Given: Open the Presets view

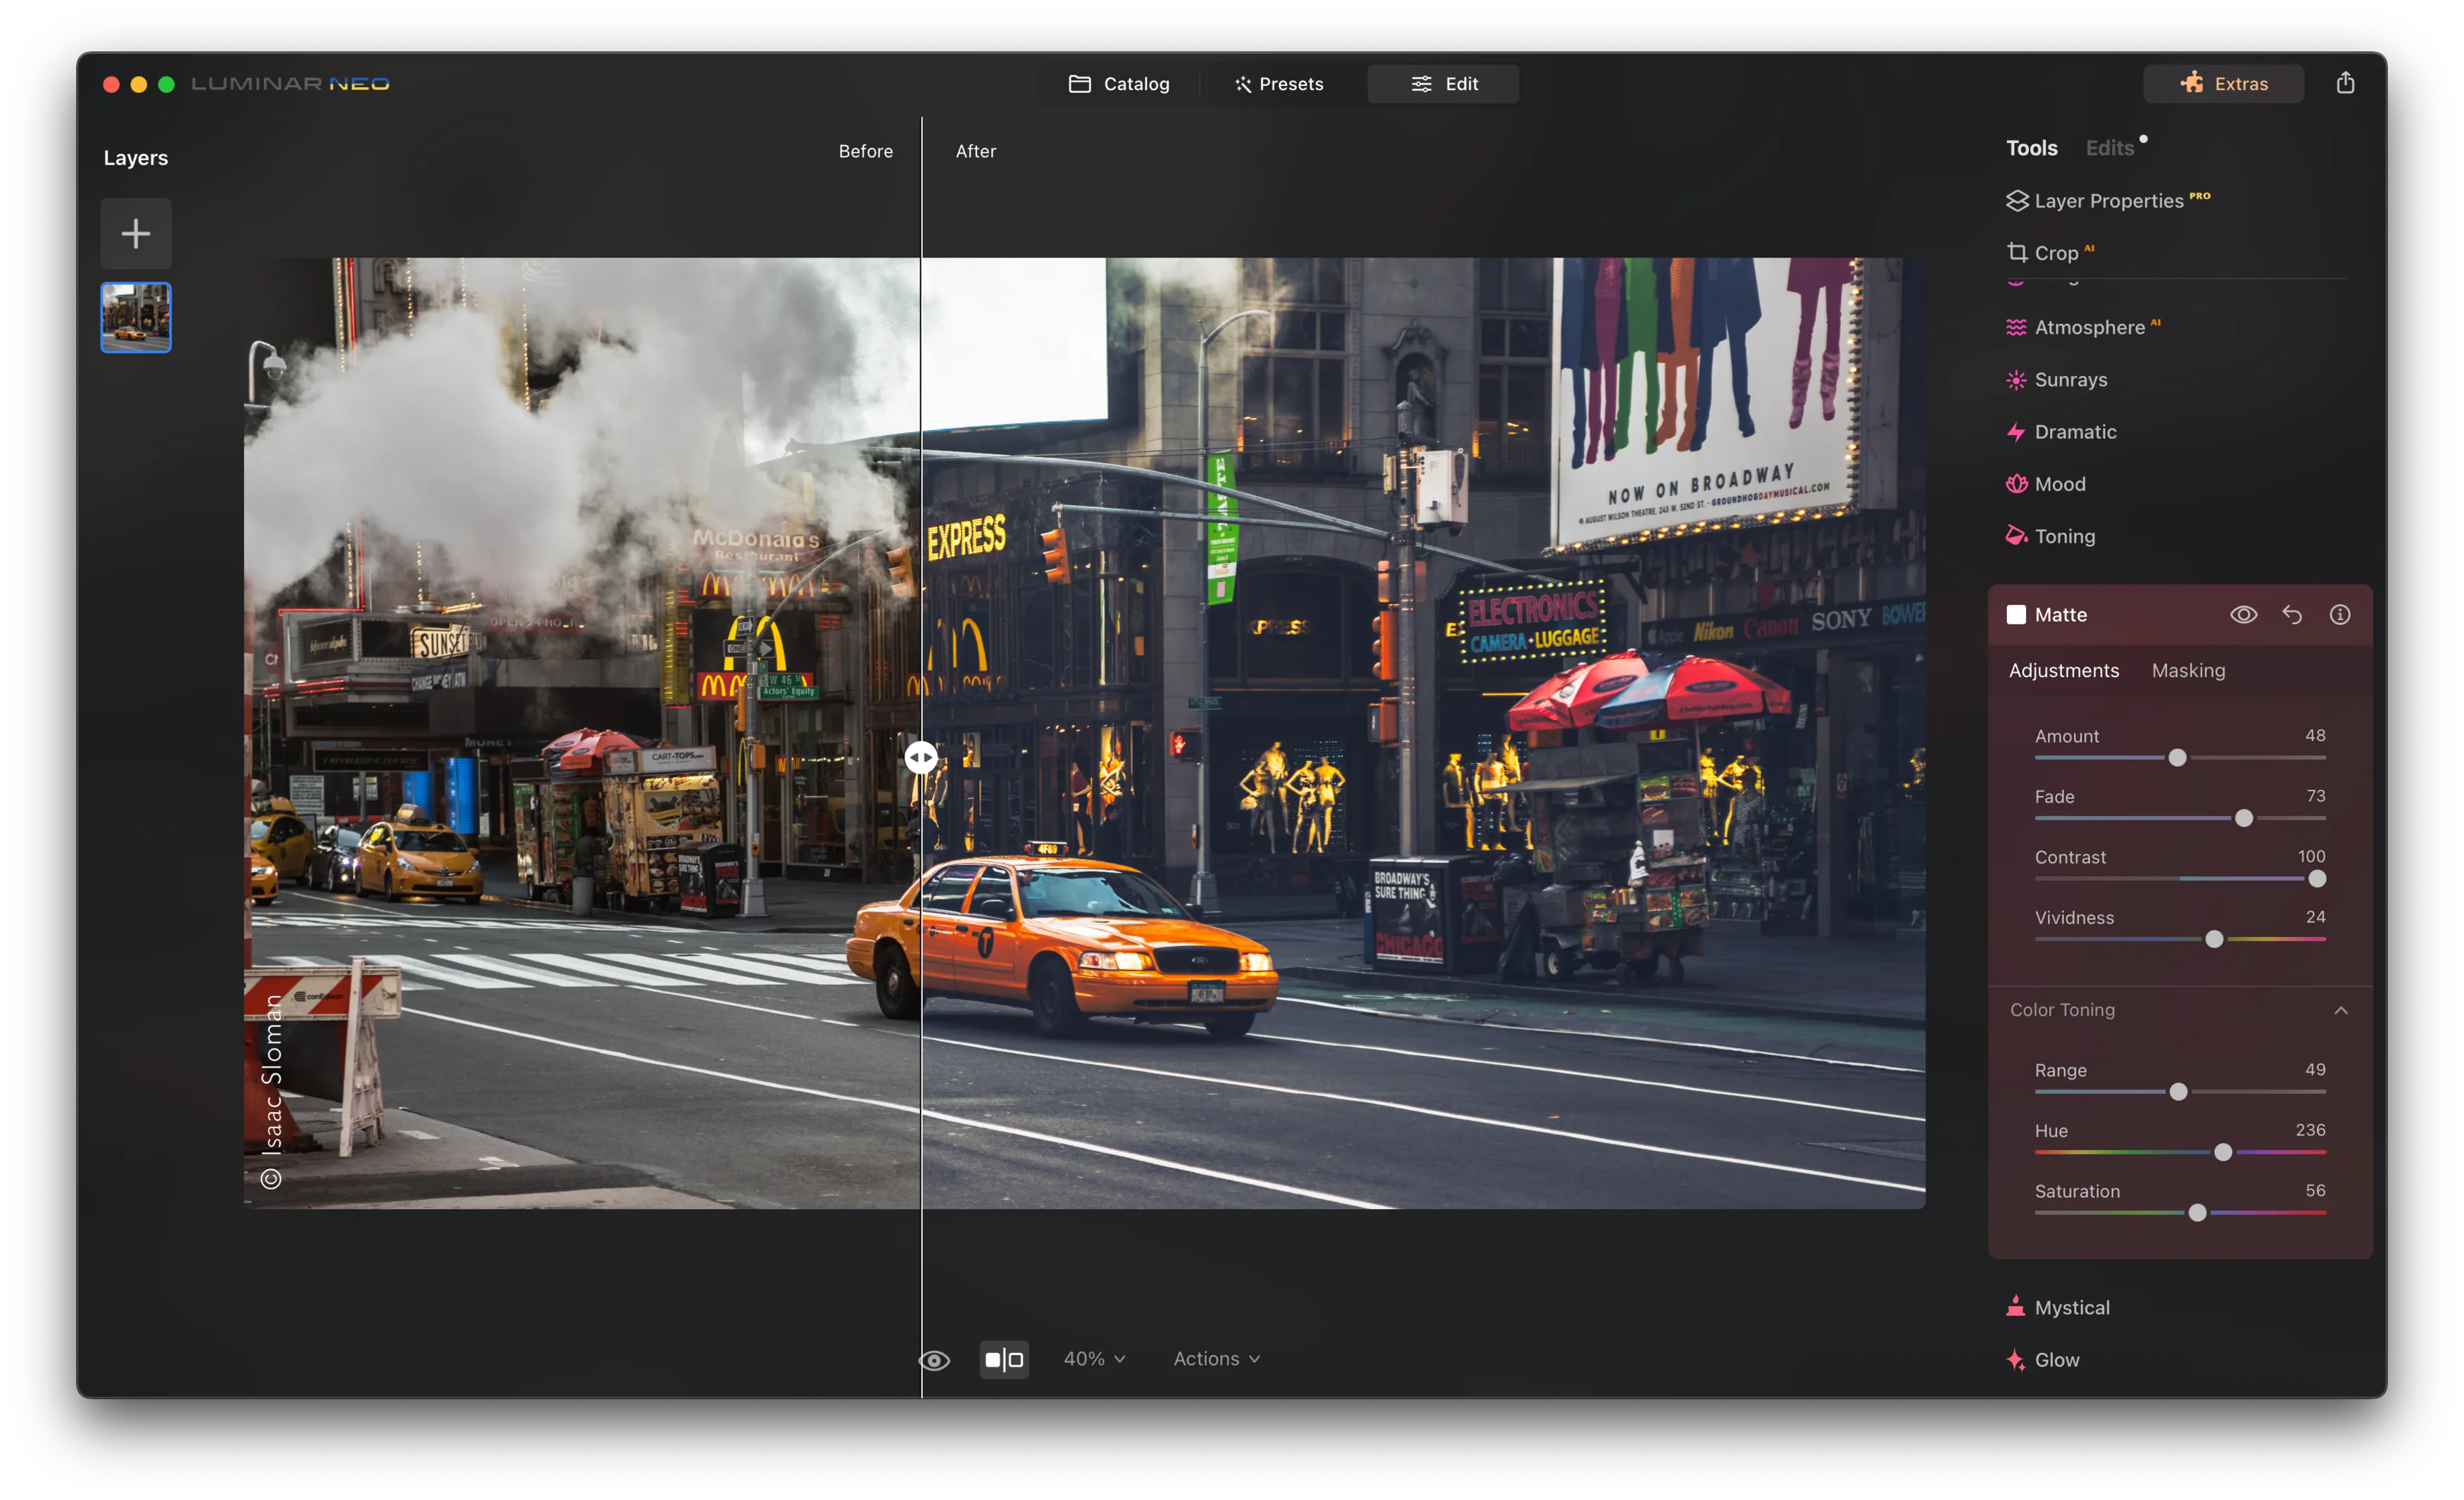Looking at the screenshot, I should tap(1279, 84).
